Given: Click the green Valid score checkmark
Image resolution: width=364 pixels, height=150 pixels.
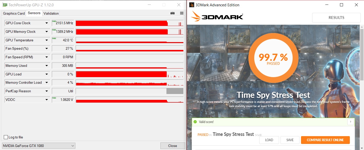Looking at the screenshot, I should tap(195, 122).
